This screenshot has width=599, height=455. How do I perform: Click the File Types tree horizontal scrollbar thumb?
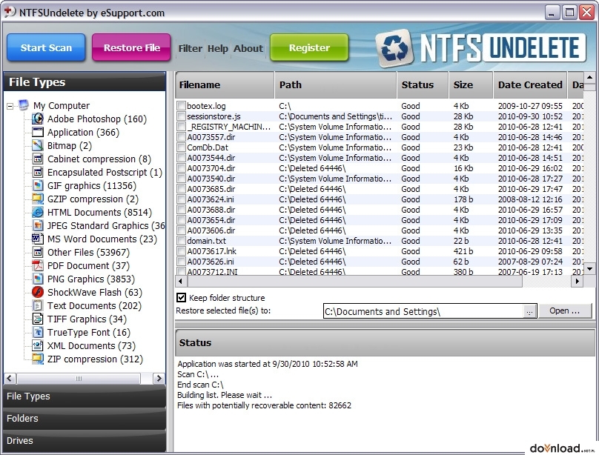pyautogui.click(x=79, y=378)
